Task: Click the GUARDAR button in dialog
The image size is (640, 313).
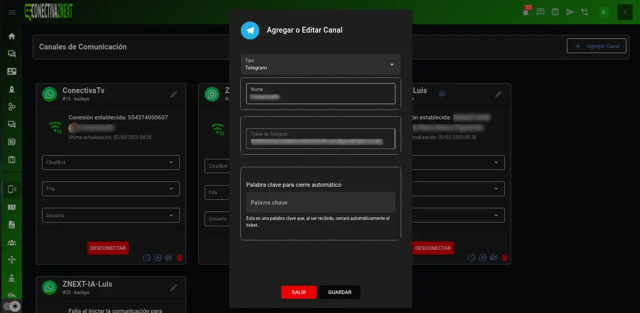Action: (340, 292)
